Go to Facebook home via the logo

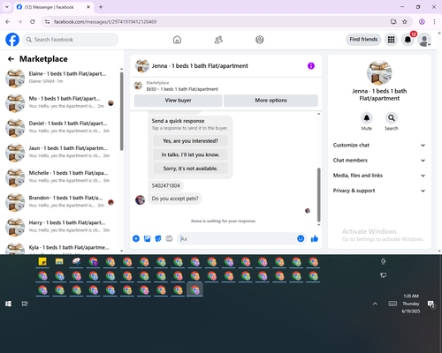[12, 40]
